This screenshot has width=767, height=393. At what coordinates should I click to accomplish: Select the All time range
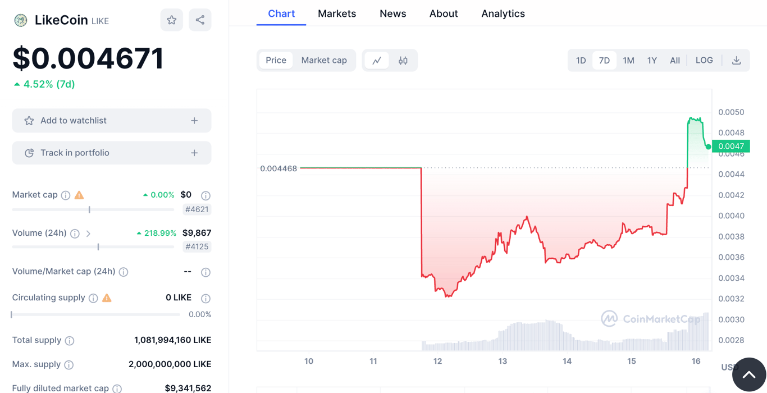click(675, 60)
